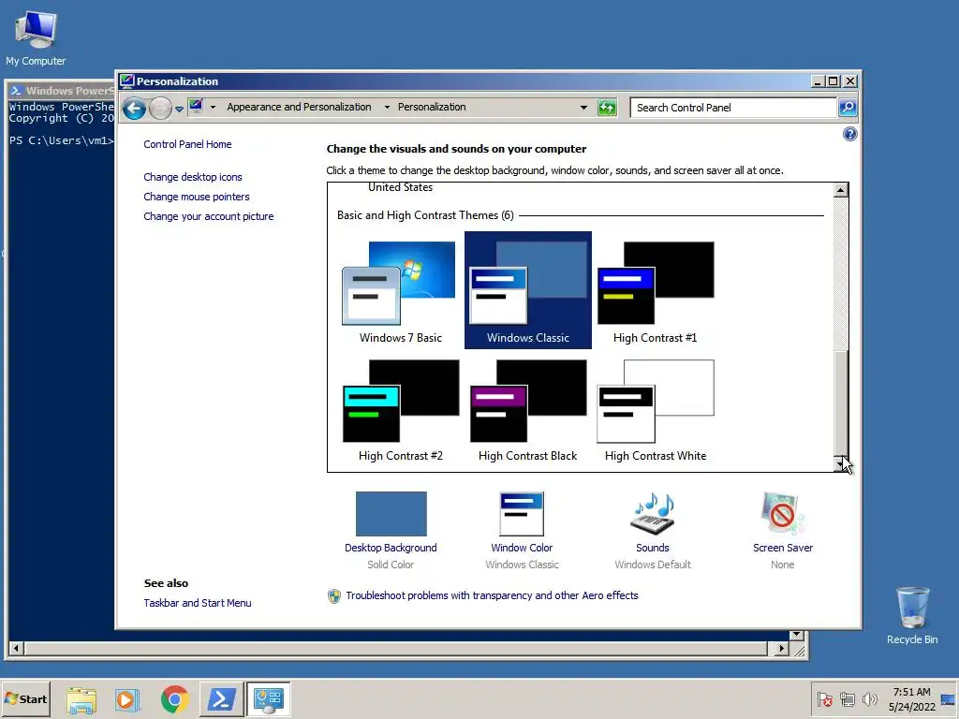
Task: Click the 'United States' theme label
Action: click(400, 187)
